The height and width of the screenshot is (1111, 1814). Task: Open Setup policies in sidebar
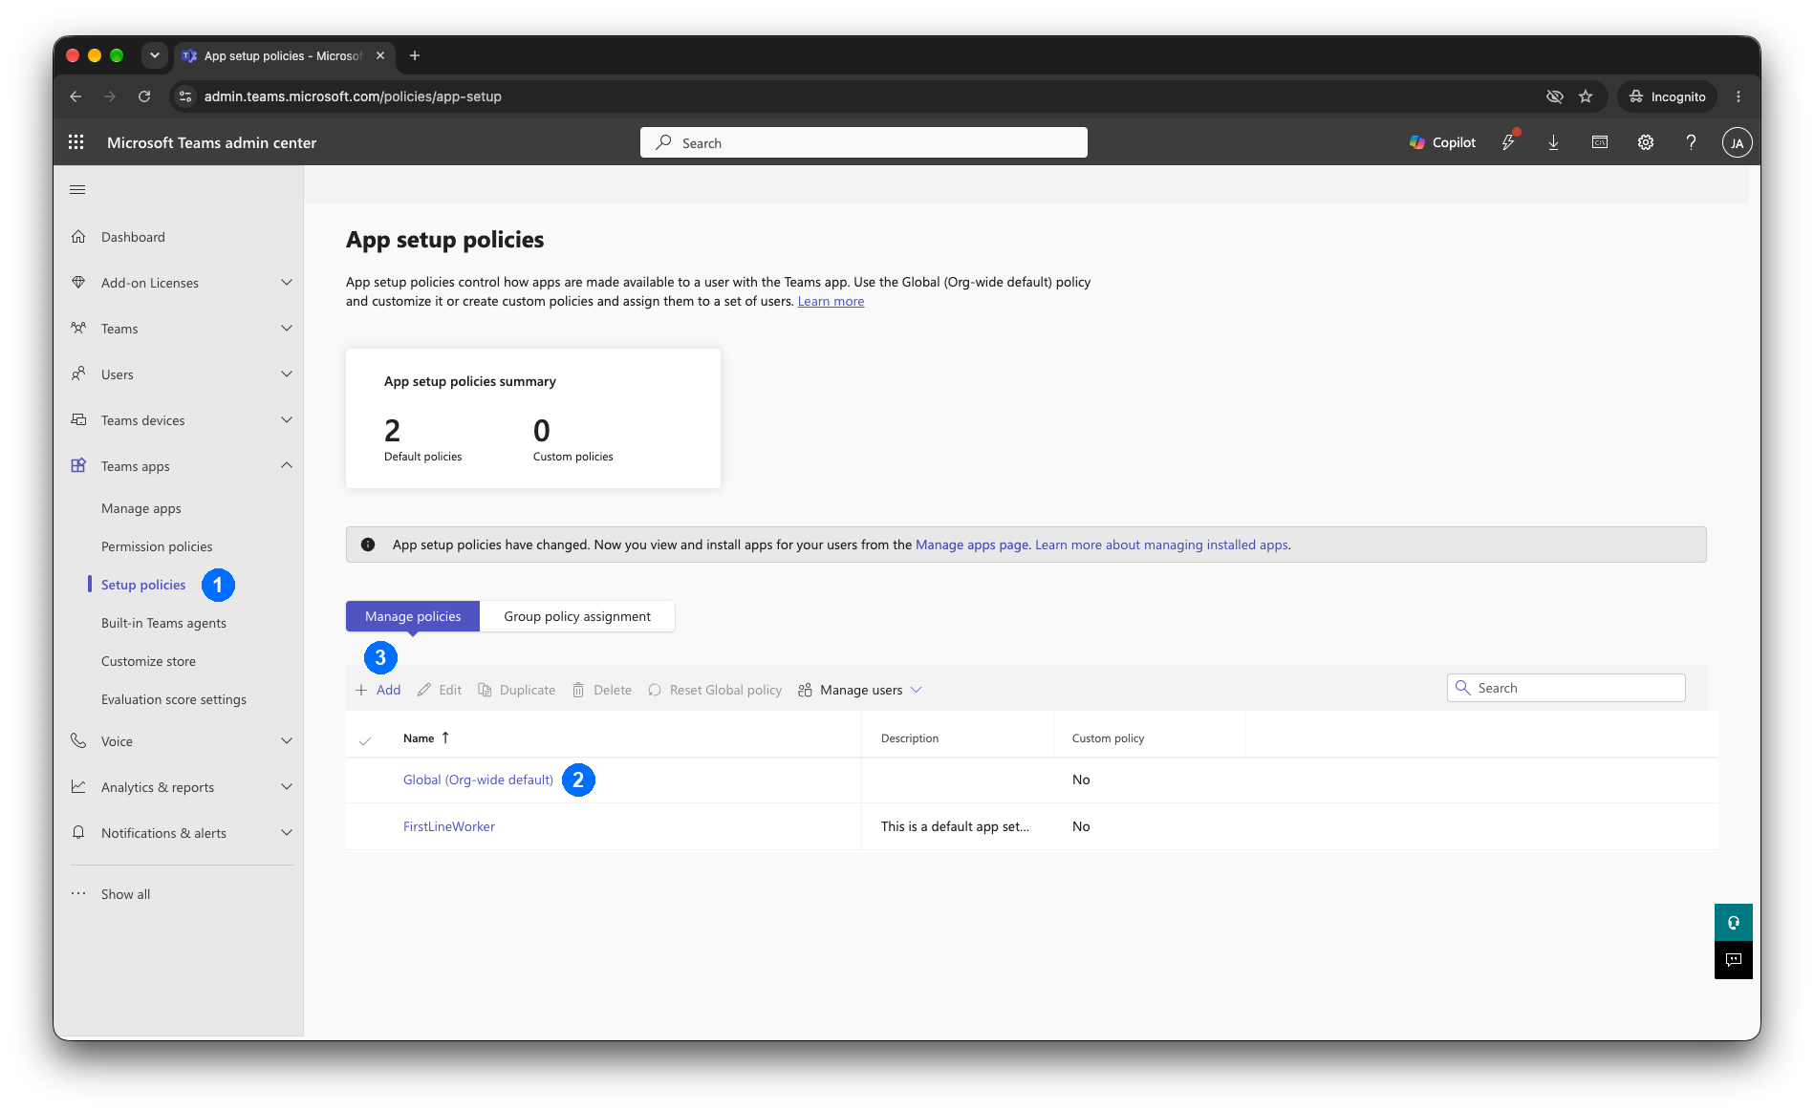(x=143, y=585)
